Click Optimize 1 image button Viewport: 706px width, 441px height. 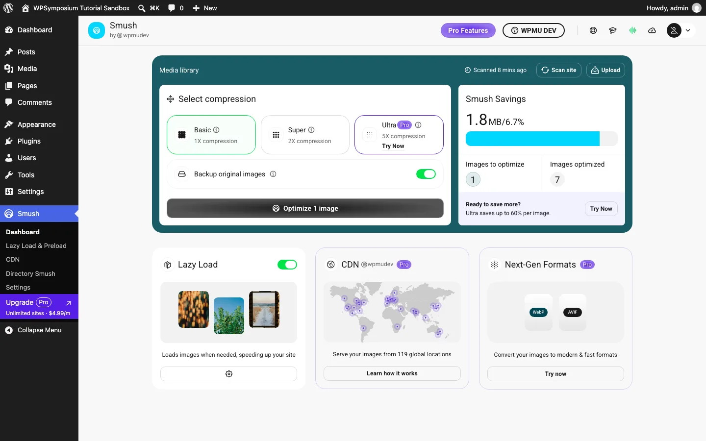tap(305, 208)
